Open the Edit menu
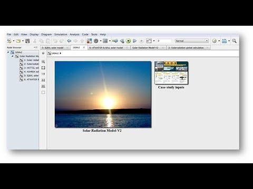Screen dimensions: 253x189 coord(16,34)
